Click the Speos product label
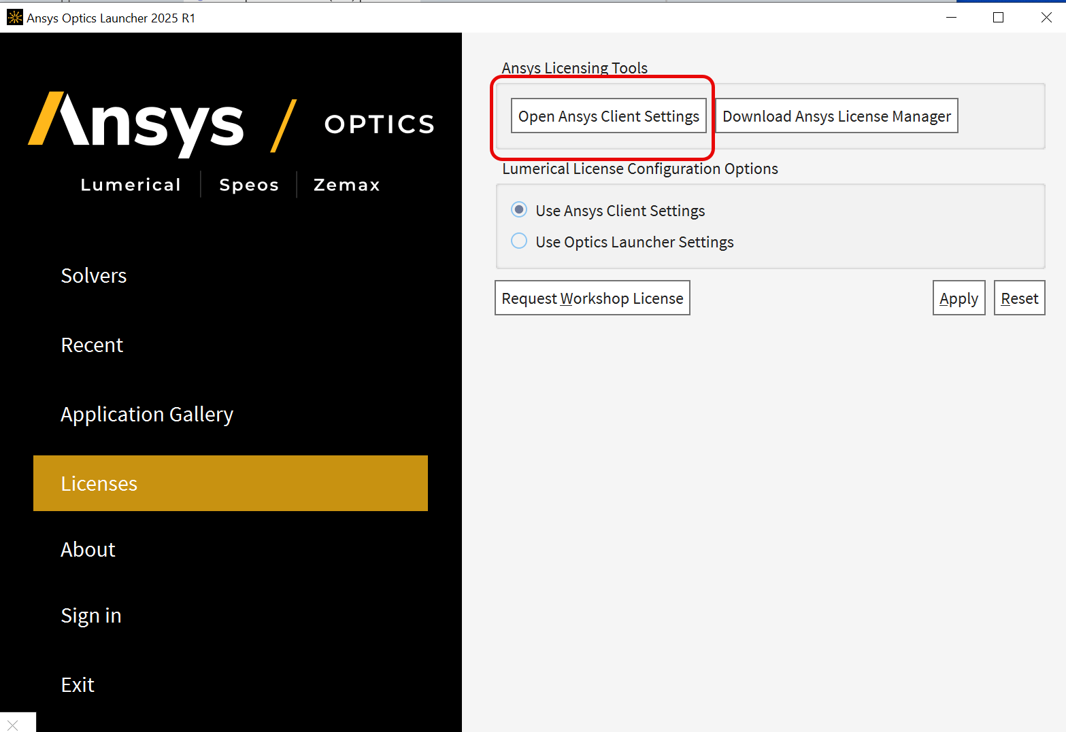Image resolution: width=1066 pixels, height=732 pixels. click(249, 185)
